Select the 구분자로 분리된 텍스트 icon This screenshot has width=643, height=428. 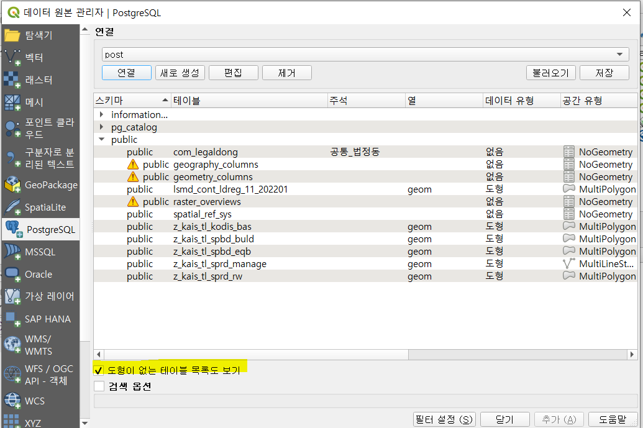(x=12, y=158)
